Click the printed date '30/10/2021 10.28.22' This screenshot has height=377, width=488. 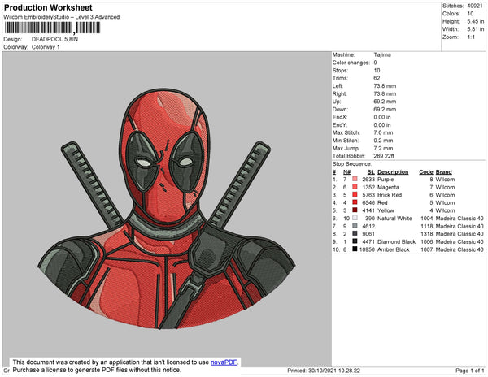(334, 370)
